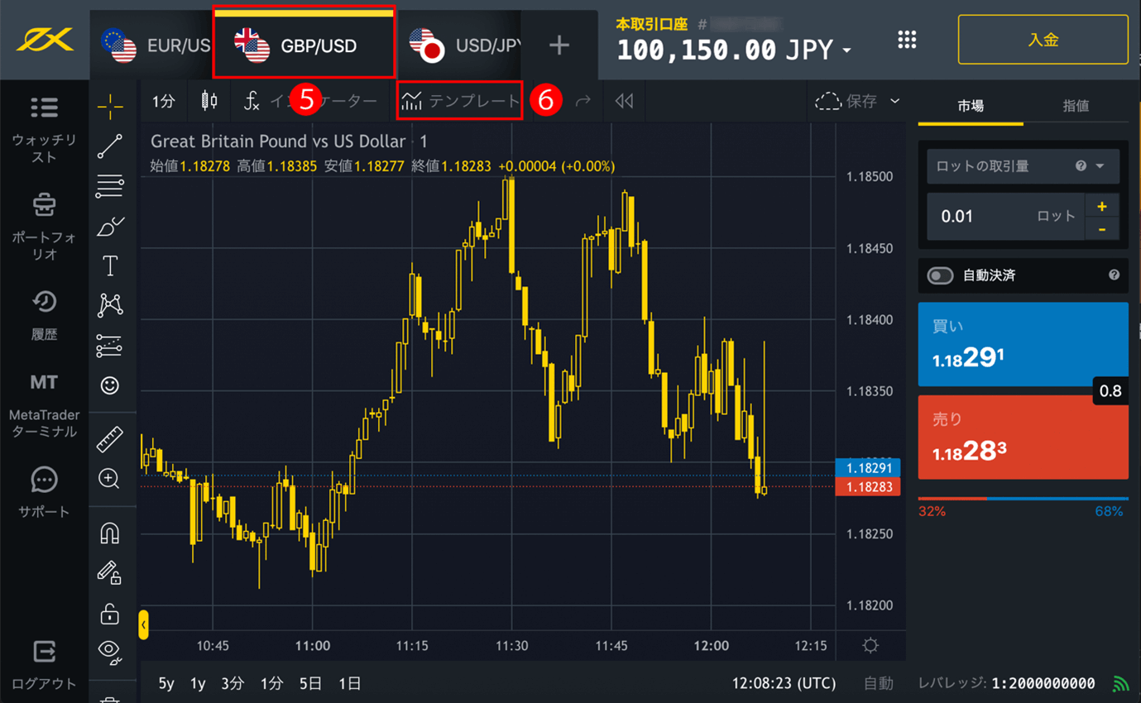This screenshot has width=1141, height=703.
Task: Toggle hide all drawings eye icon
Action: coord(109,652)
